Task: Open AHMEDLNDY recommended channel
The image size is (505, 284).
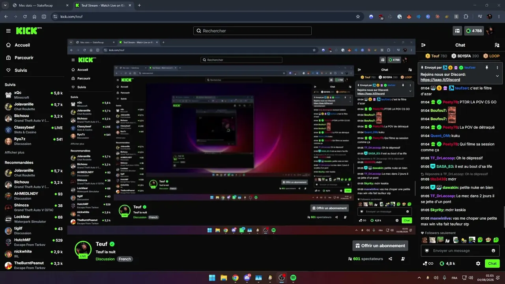Action: [34, 196]
